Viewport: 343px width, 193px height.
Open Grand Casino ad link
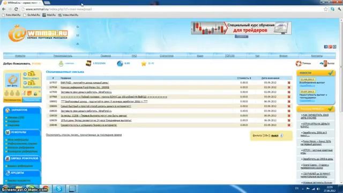pyautogui.click(x=315, y=166)
